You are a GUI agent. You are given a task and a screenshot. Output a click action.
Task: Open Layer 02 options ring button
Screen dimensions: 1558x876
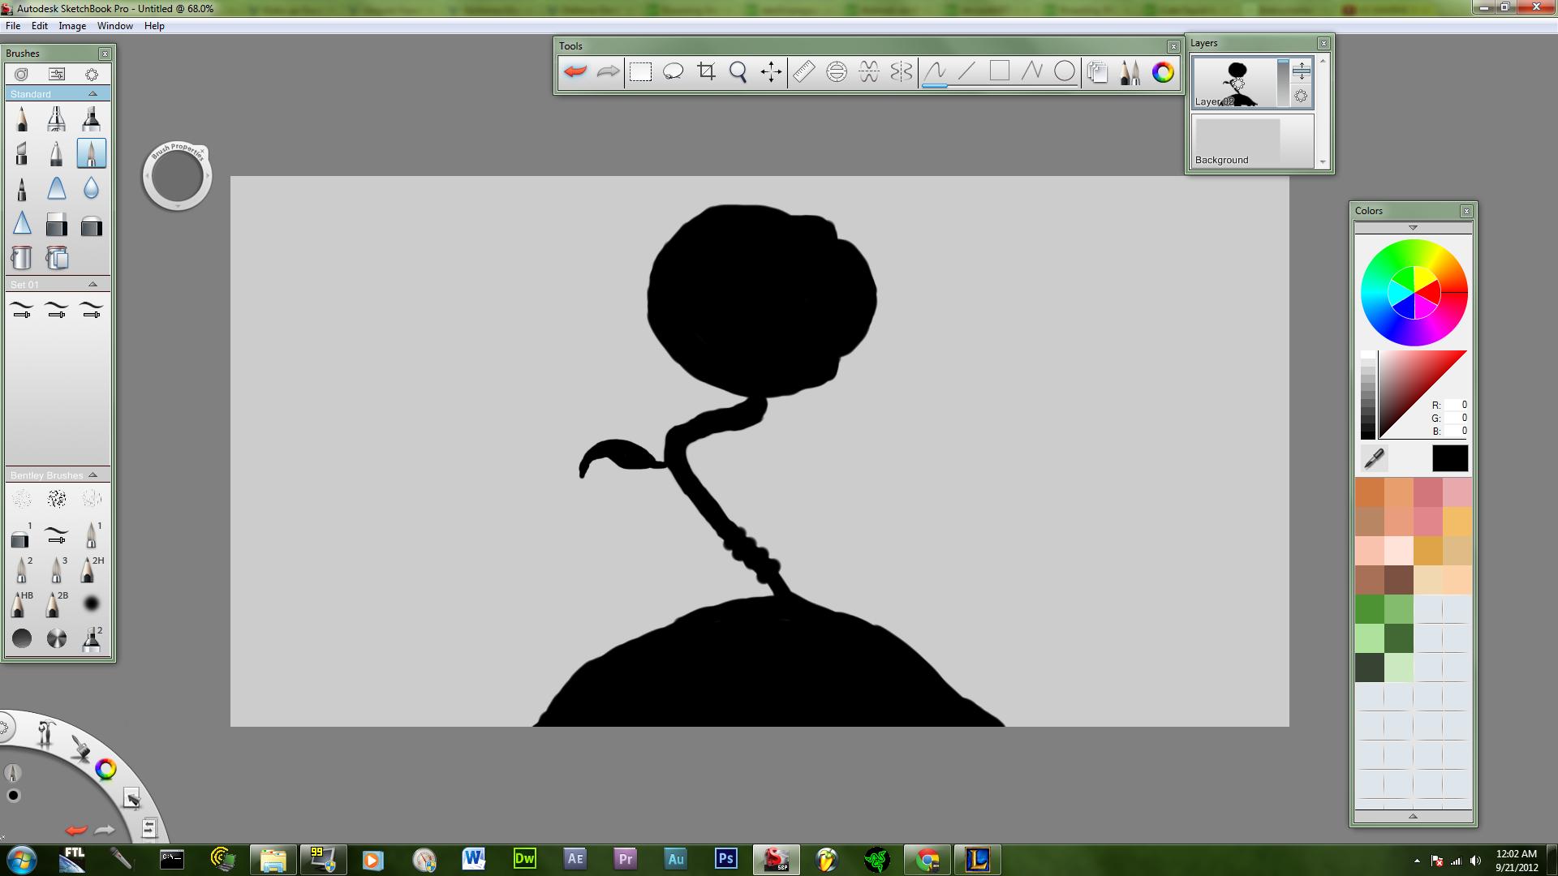[1301, 97]
